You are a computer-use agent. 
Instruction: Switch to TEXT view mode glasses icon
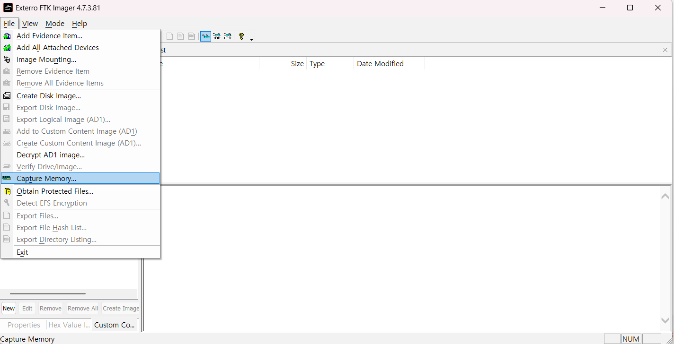coord(217,36)
